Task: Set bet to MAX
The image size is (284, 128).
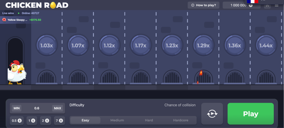Action: point(57,108)
